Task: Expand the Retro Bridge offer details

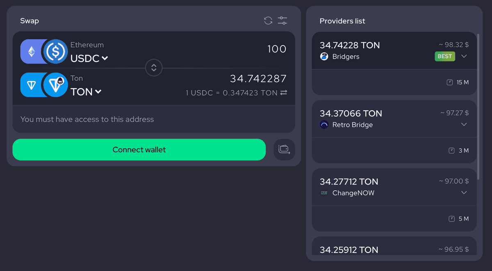Action: (464, 124)
